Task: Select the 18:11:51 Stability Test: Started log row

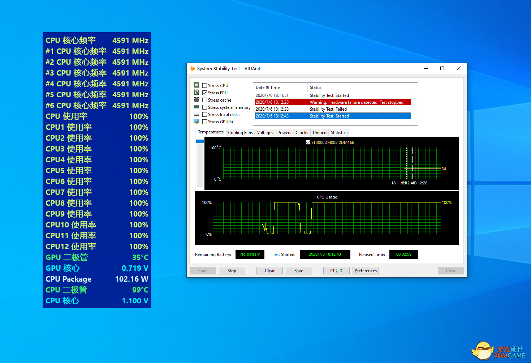Action: tap(333, 95)
